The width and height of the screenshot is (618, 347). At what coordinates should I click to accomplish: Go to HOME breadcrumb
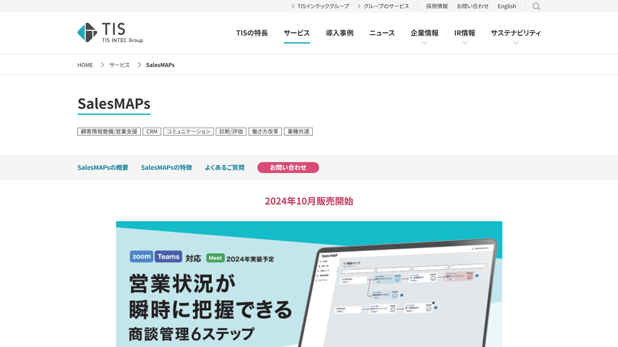pos(85,65)
